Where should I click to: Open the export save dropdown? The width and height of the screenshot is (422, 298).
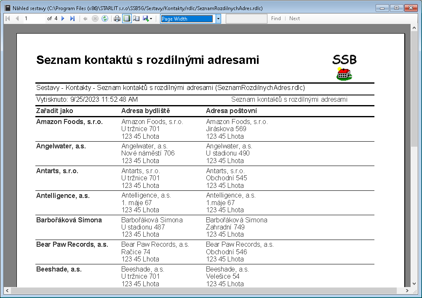(147, 18)
